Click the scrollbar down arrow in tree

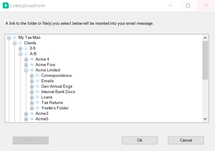[x=205, y=119]
